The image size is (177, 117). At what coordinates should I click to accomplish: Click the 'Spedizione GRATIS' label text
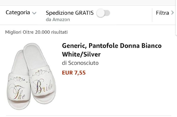coord(70,13)
